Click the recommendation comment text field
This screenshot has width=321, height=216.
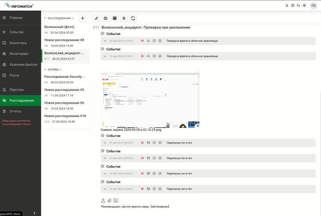point(208,207)
